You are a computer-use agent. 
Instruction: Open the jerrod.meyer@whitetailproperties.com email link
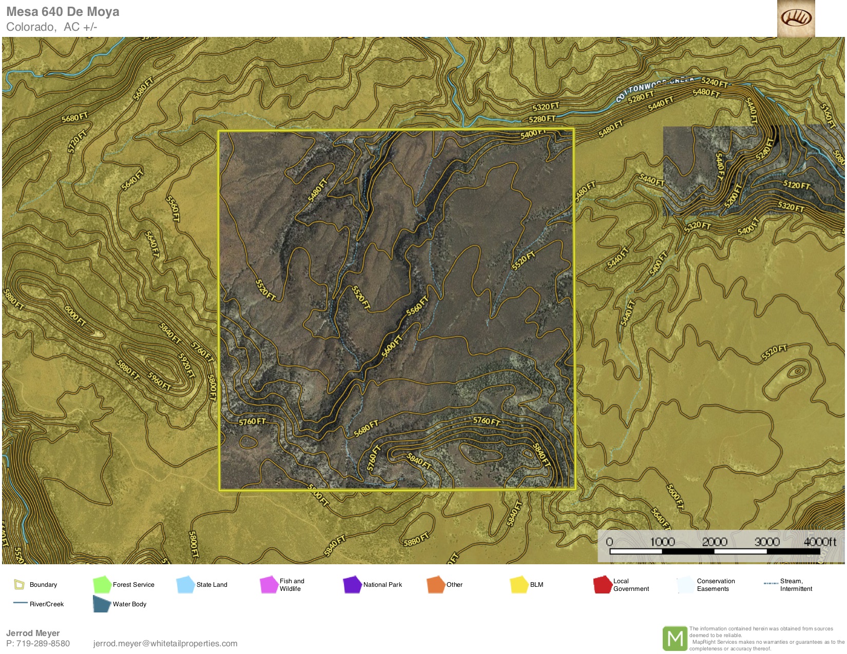click(x=165, y=643)
